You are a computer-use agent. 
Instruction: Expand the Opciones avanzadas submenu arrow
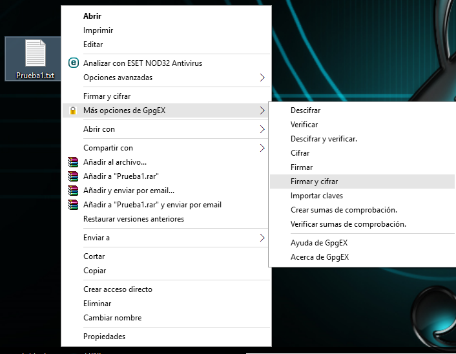[x=262, y=78]
